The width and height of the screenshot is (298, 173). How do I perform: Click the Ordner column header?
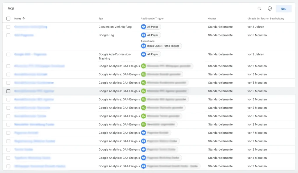click(212, 19)
